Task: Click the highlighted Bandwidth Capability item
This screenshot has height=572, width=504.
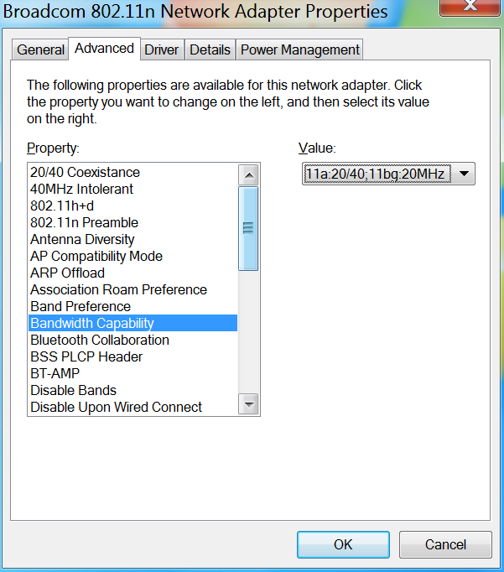Action: [x=132, y=323]
